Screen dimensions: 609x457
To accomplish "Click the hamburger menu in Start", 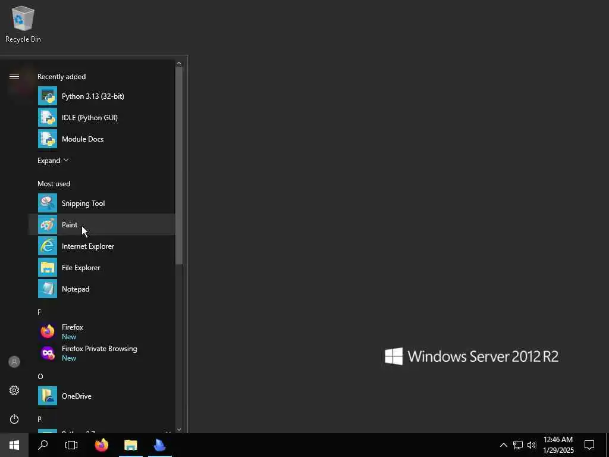I will (14, 77).
